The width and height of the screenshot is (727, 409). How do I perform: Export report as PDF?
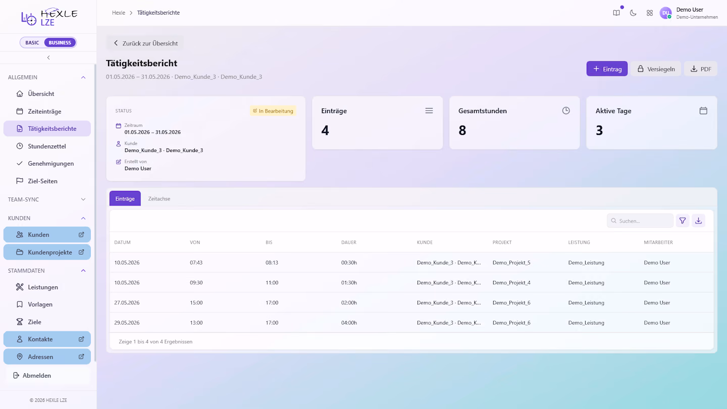701,69
